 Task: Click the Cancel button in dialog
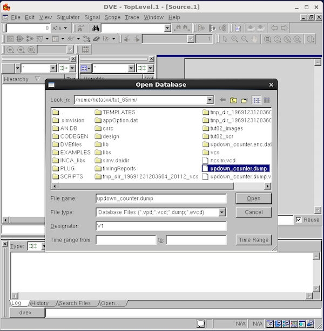[x=254, y=212]
